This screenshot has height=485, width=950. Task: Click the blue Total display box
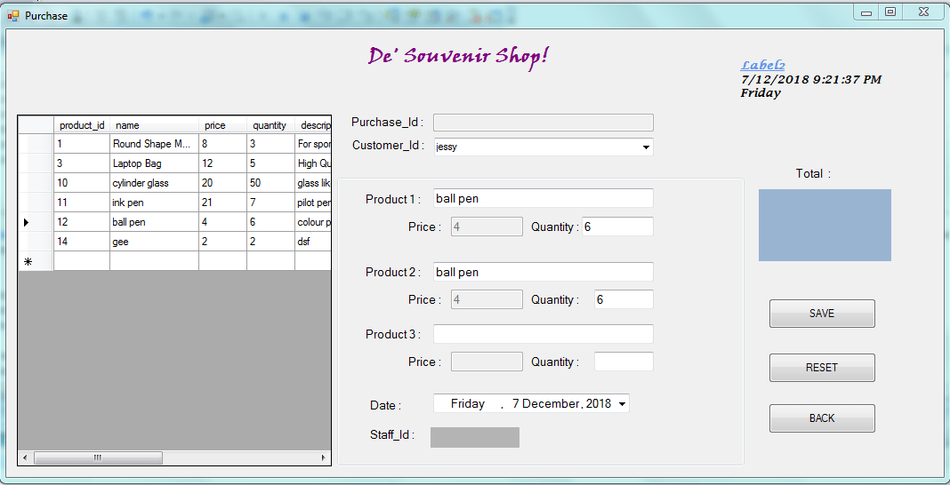coord(825,225)
